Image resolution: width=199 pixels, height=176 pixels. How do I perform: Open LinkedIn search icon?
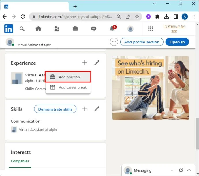point(22,29)
